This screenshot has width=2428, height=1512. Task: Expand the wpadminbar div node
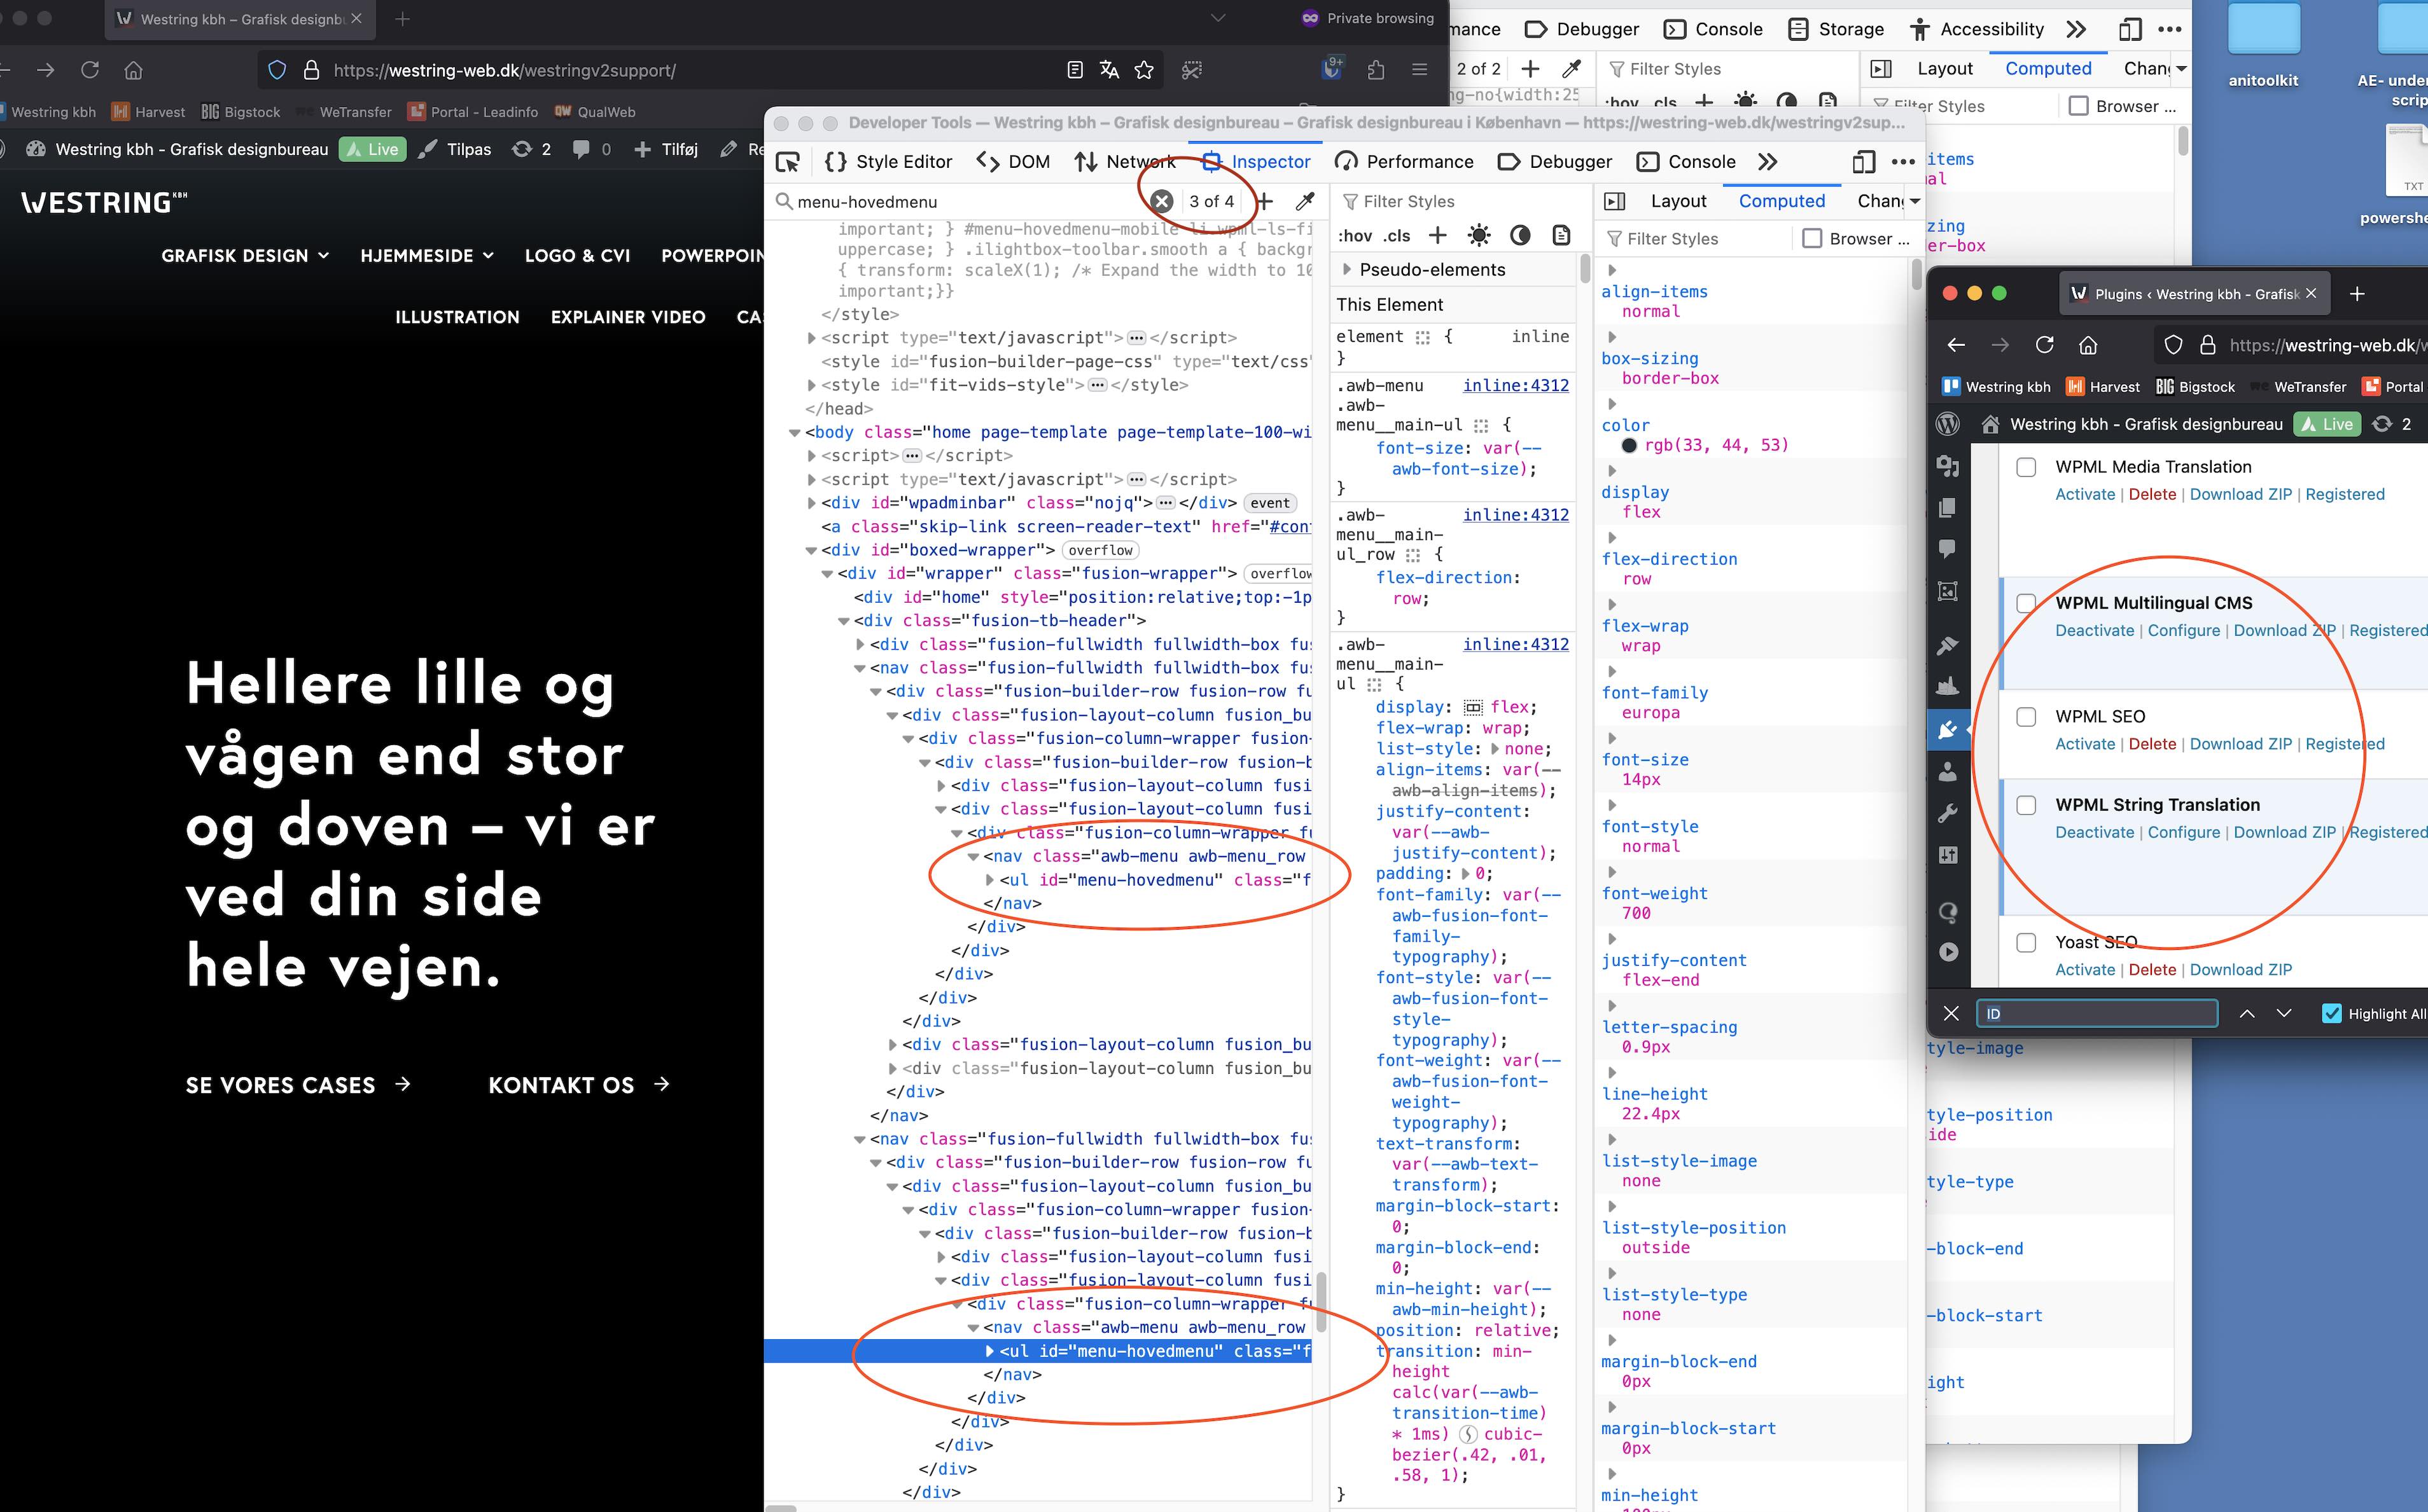(x=811, y=503)
